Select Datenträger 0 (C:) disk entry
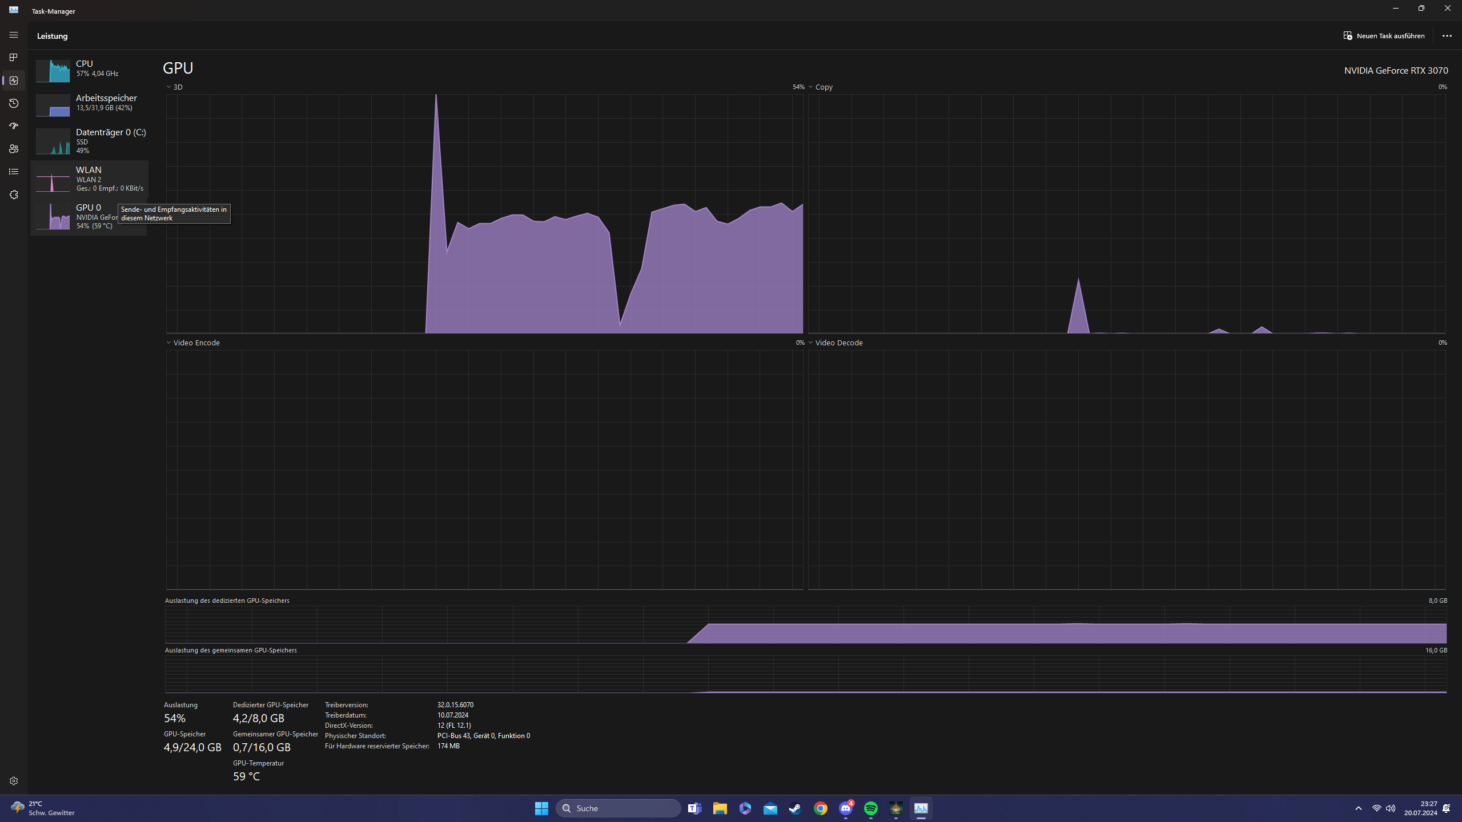 91,141
